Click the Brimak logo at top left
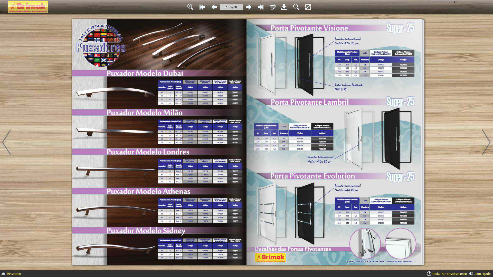The image size is (493, 277). pyautogui.click(x=28, y=7)
